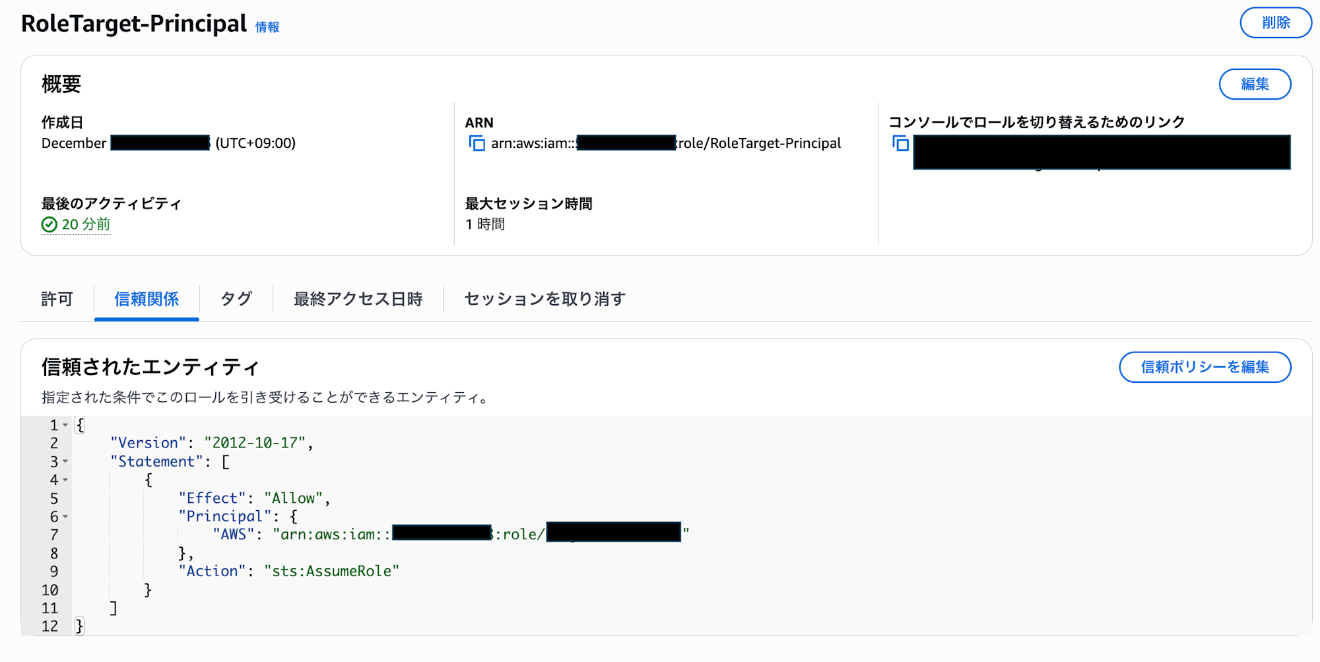Image resolution: width=1320 pixels, height=662 pixels.
Task: Click the green check last-activity icon
Action: tap(49, 225)
